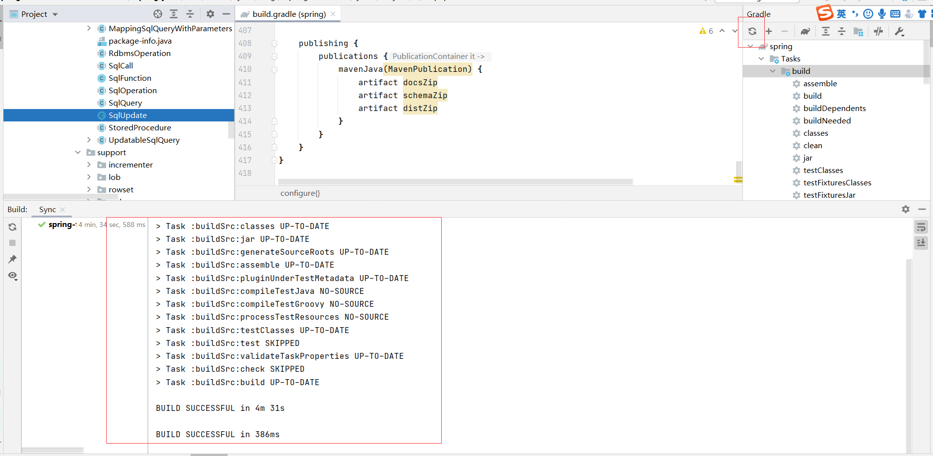Screen dimensions: 933x456
Task: Expand the incrementer folder
Action: point(89,165)
